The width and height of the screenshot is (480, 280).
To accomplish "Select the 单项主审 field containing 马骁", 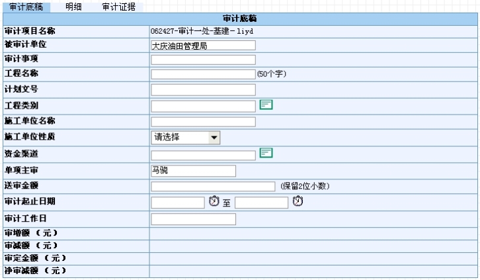I will click(193, 171).
